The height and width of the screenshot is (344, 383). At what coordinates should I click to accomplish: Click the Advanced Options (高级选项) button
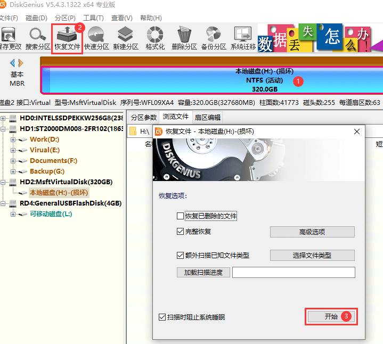(x=312, y=232)
